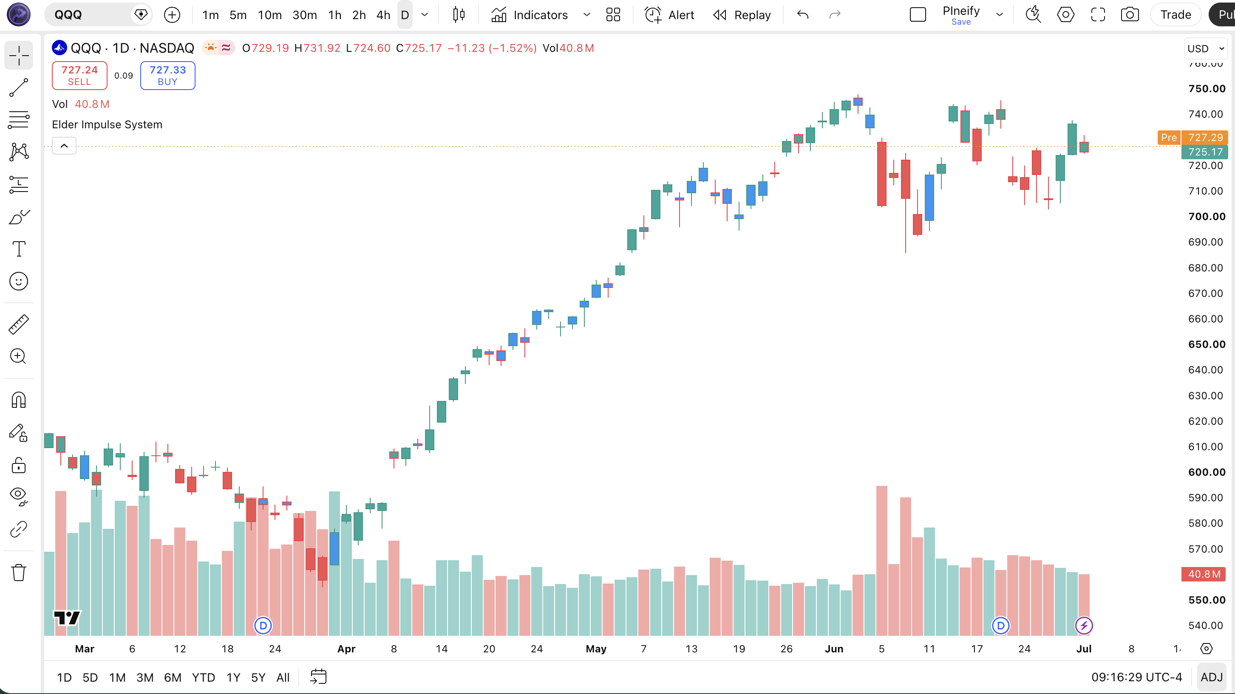Select the 1h timeframe
1235x694 pixels.
tap(335, 15)
